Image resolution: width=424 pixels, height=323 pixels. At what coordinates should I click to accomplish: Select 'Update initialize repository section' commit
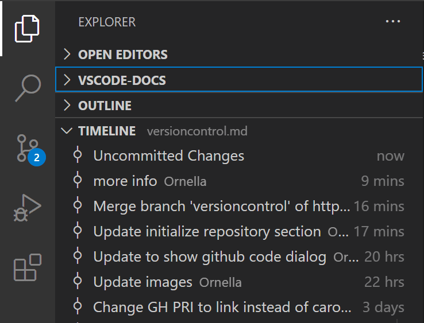click(x=207, y=232)
